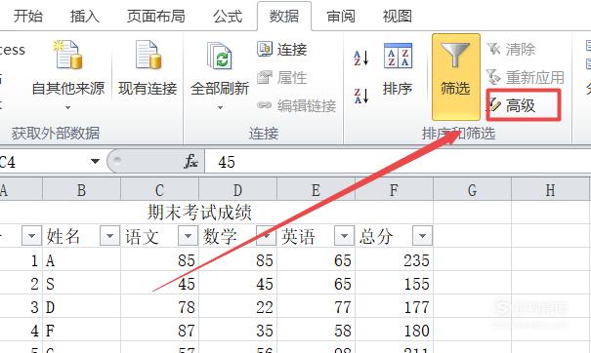Image resolution: width=591 pixels, height=353 pixels.
Task: Expand the 全部刷新 dropdown arrow
Action: [220, 107]
